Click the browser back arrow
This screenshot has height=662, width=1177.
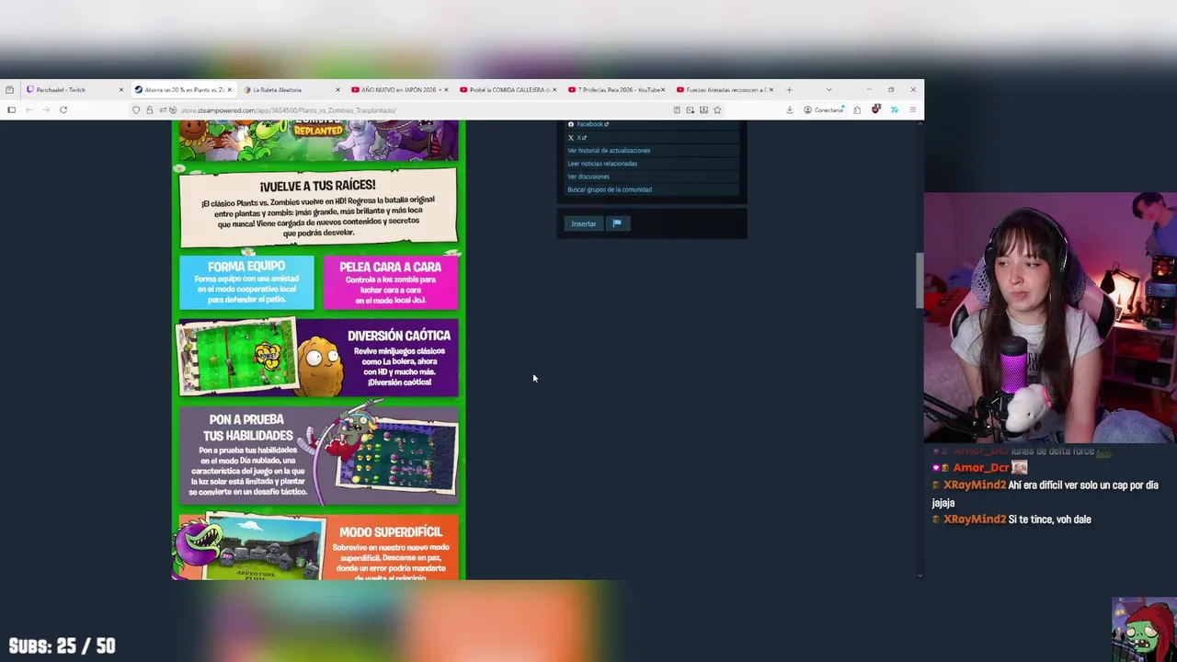29,110
